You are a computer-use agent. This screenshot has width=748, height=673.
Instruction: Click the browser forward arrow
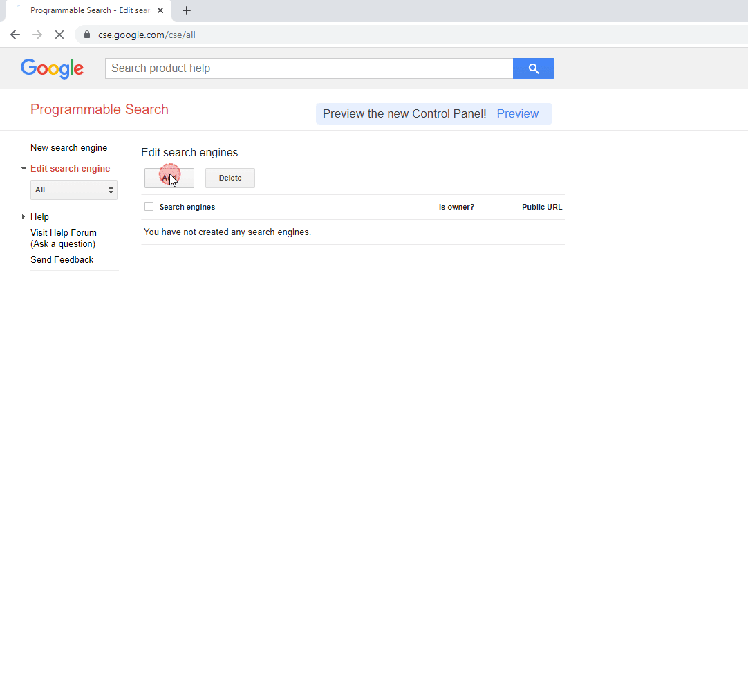coord(37,35)
